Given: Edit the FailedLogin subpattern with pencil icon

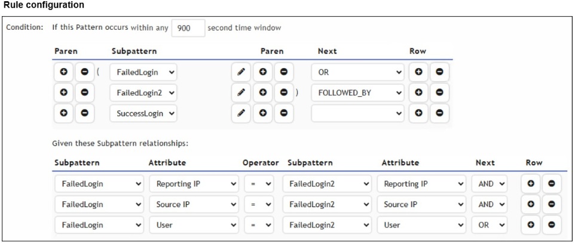Looking at the screenshot, I should click(x=241, y=72).
